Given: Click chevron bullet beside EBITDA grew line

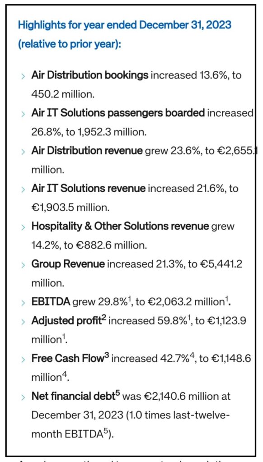Looking at the screenshot, I should click(23, 303).
